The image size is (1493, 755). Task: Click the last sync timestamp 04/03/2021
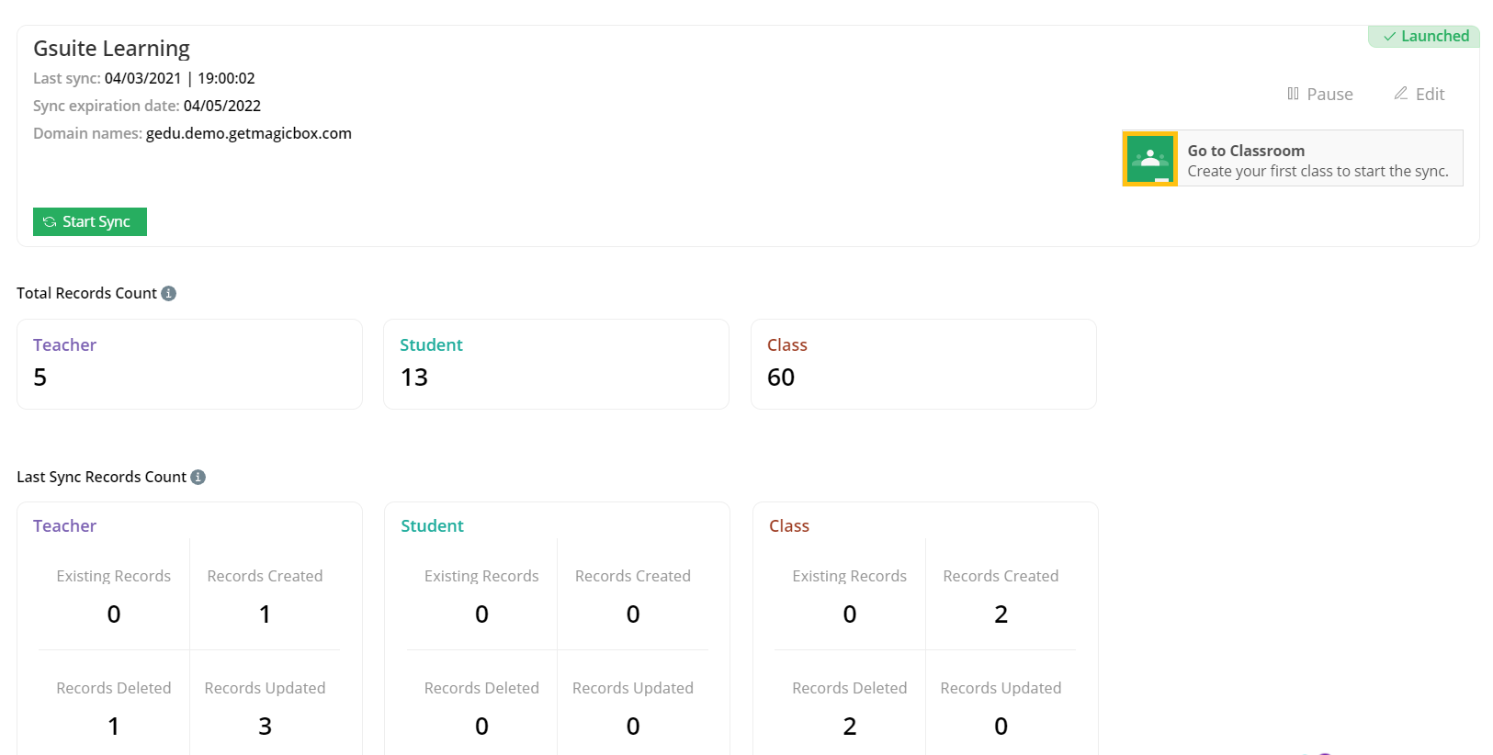click(143, 78)
